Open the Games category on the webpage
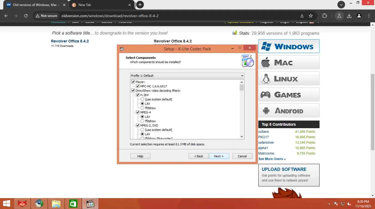Screen dimensions: 375x209 pos(289,94)
